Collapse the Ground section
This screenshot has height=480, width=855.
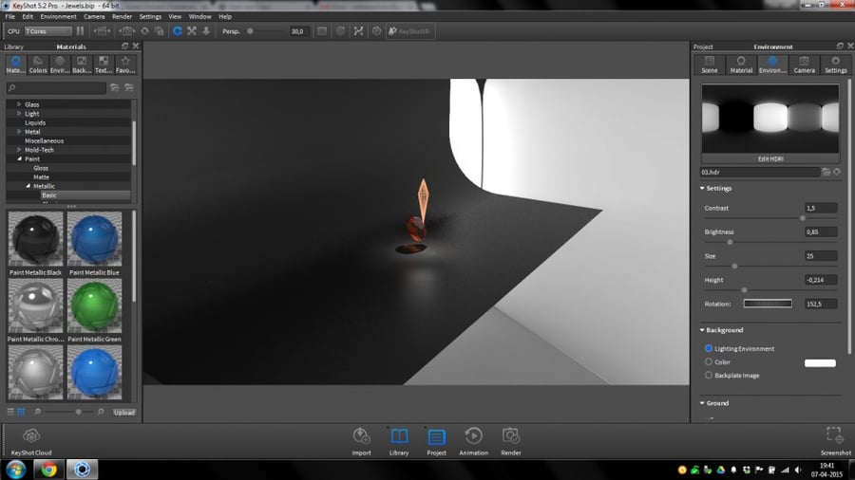pyautogui.click(x=702, y=403)
